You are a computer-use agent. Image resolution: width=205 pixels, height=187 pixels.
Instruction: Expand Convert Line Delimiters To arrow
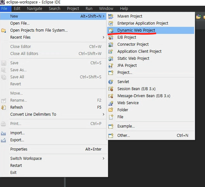(x=103, y=114)
